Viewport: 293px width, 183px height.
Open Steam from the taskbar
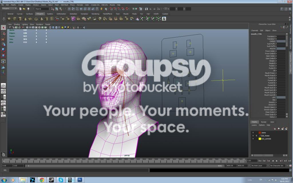click(x=51, y=180)
